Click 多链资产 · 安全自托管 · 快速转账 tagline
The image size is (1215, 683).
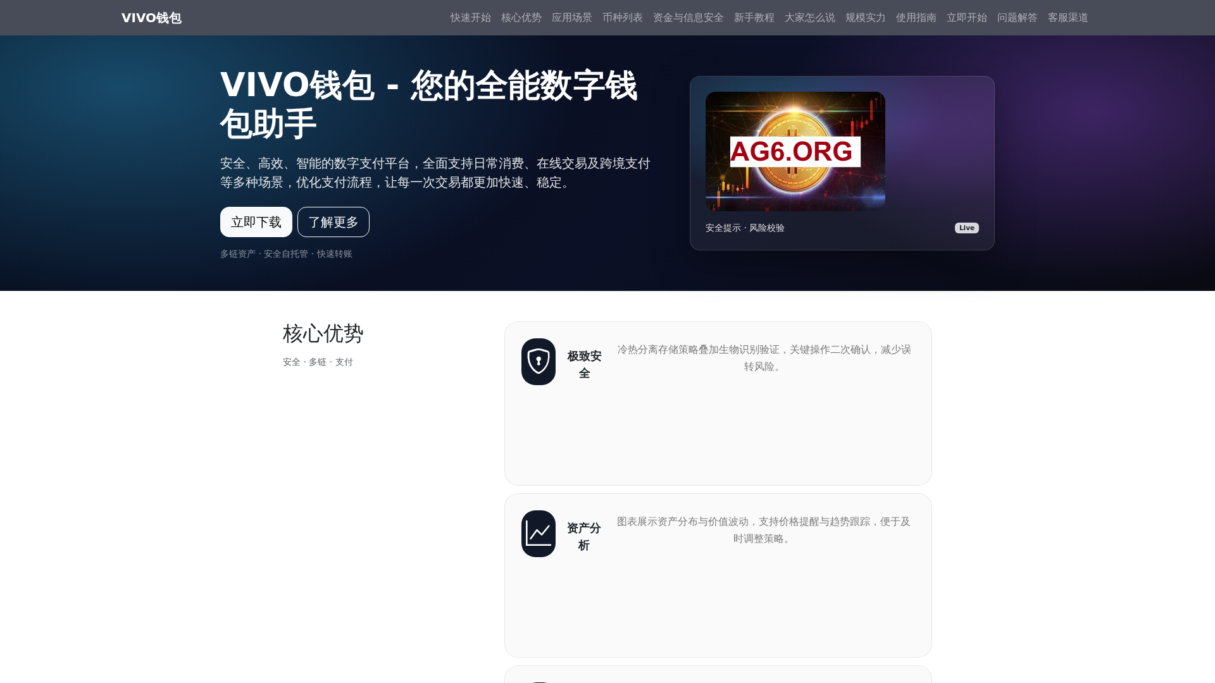[x=286, y=254]
